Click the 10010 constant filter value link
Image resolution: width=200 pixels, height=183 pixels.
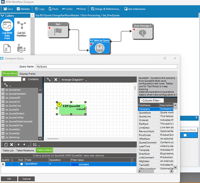pos(74,164)
